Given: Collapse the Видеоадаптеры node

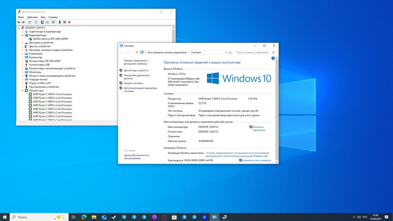Looking at the screenshot, I should (22, 35).
